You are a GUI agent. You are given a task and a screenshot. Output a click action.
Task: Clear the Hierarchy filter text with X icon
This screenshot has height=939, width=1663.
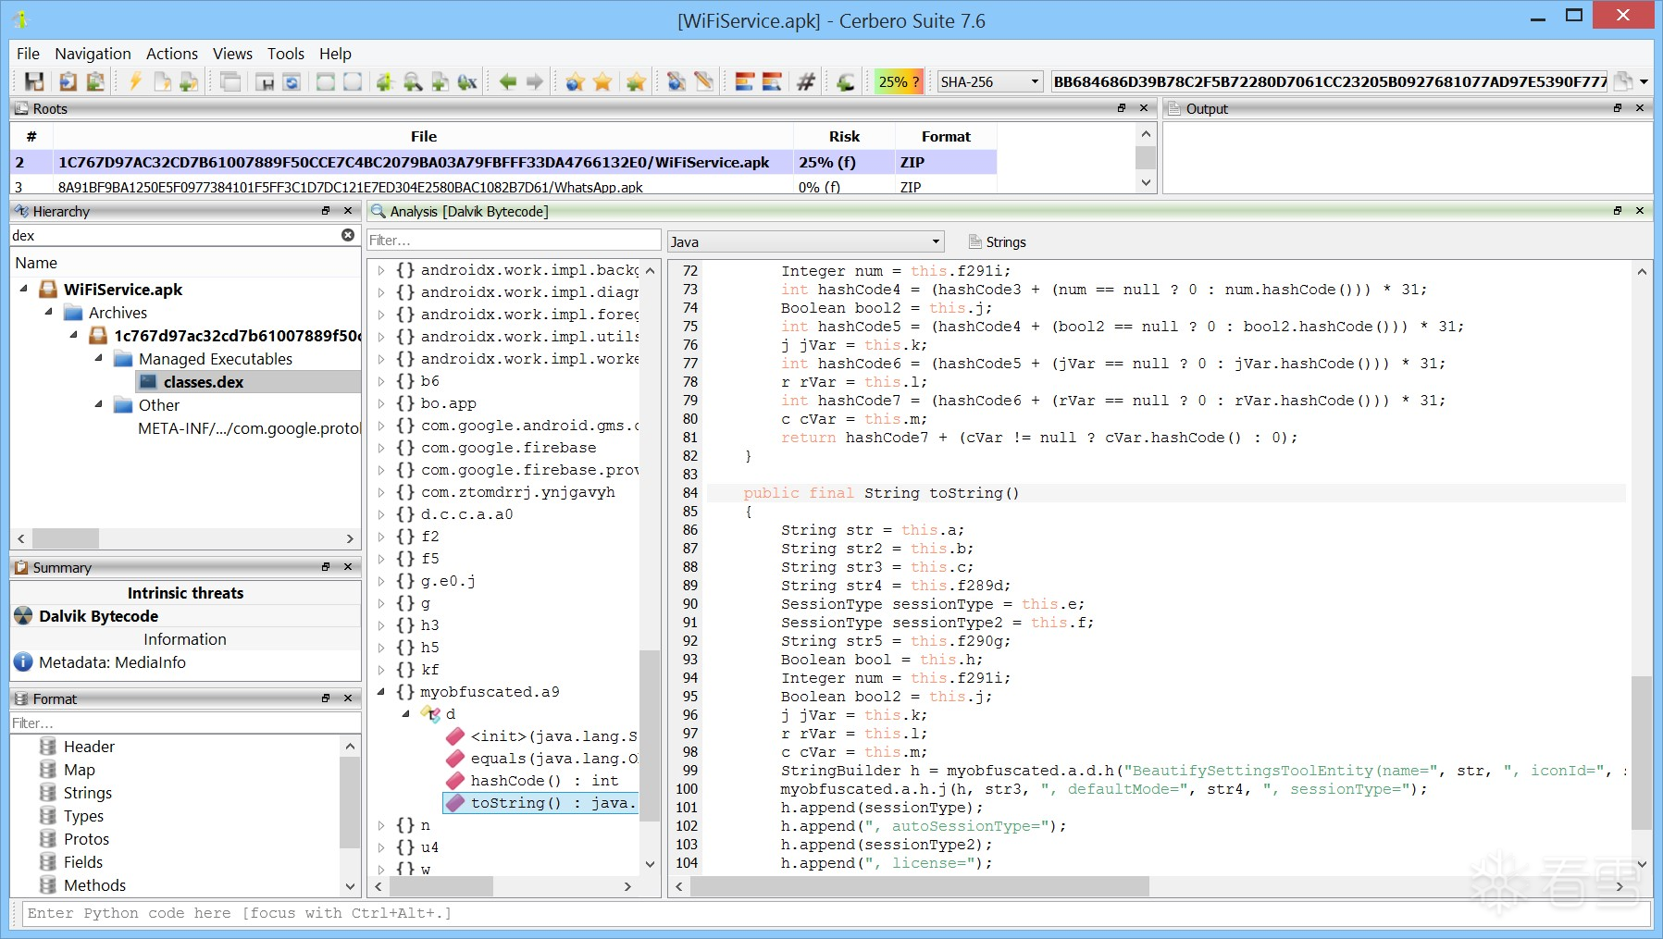[x=348, y=235]
